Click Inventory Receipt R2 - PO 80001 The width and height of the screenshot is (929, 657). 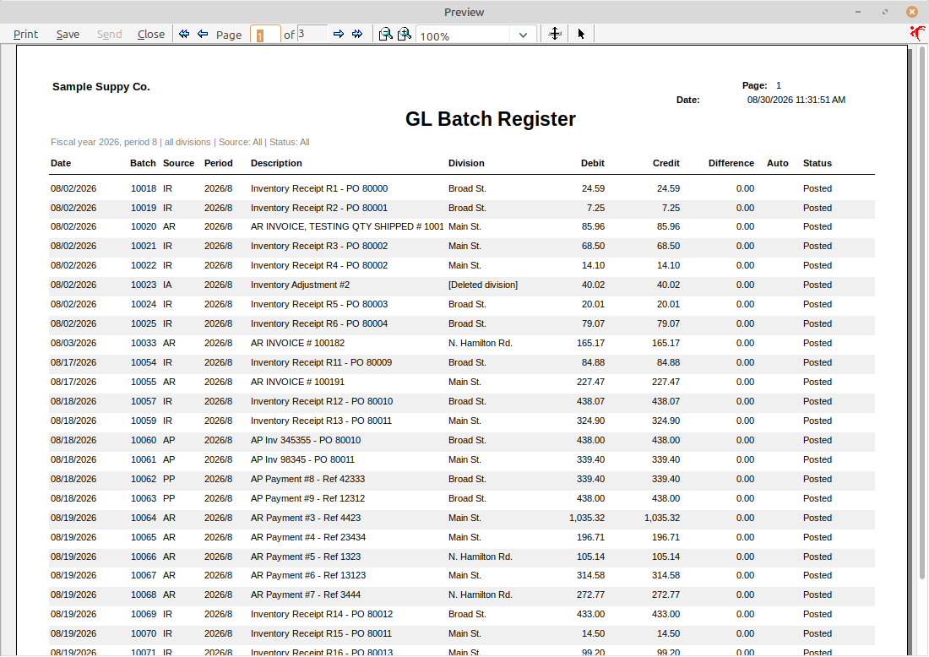(x=318, y=208)
